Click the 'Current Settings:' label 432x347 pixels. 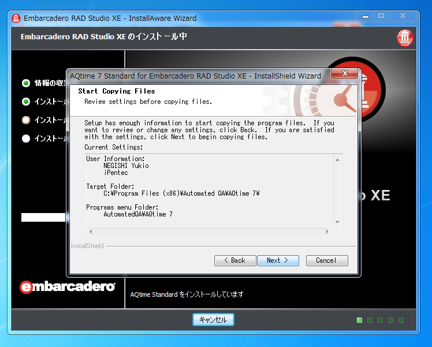point(114,147)
